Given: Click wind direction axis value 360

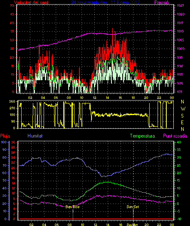Looking at the screenshot, I should point(12,101).
